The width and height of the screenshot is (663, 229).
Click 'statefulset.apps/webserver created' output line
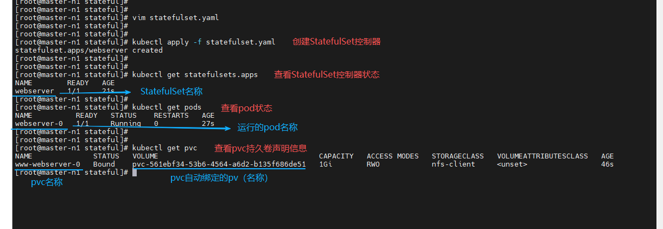pyautogui.click(x=89, y=50)
